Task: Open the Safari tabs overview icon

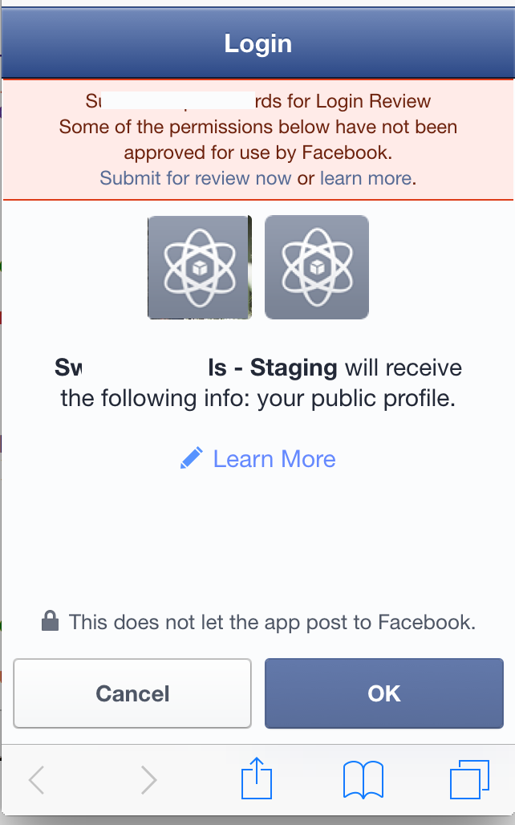Action: coord(469,779)
